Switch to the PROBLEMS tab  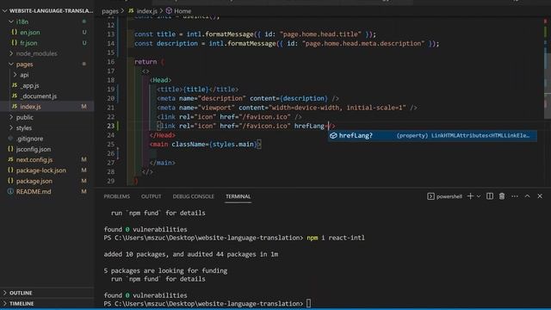(x=117, y=196)
